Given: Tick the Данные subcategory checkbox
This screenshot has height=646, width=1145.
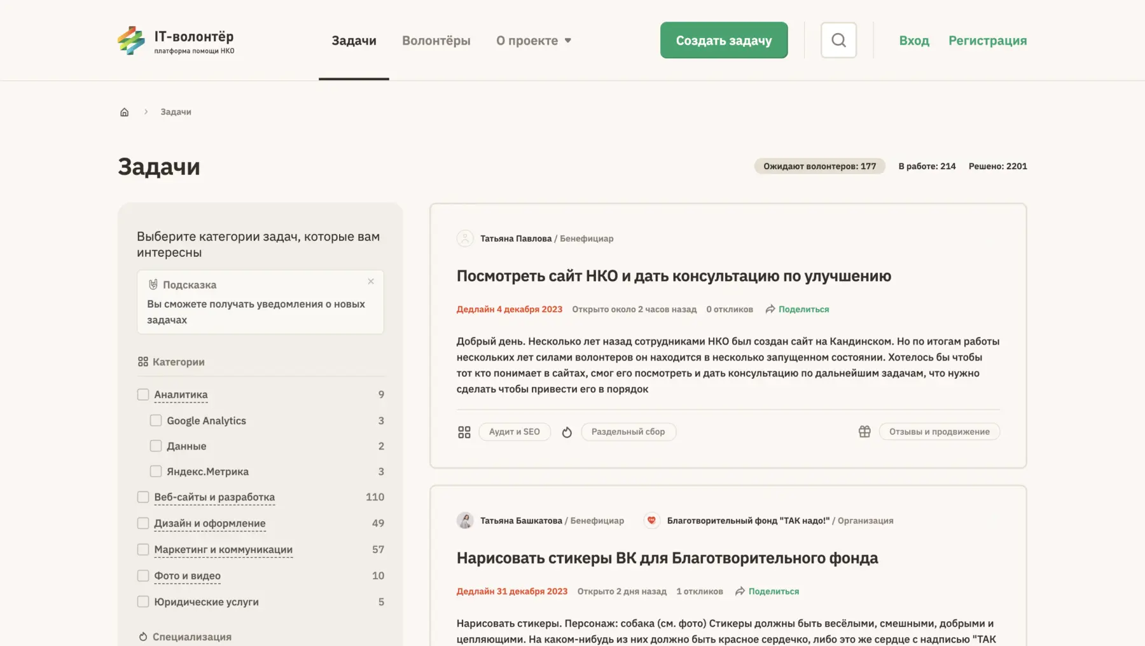Looking at the screenshot, I should (x=156, y=446).
